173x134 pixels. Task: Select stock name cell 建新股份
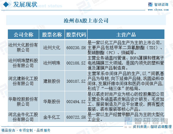52,81
